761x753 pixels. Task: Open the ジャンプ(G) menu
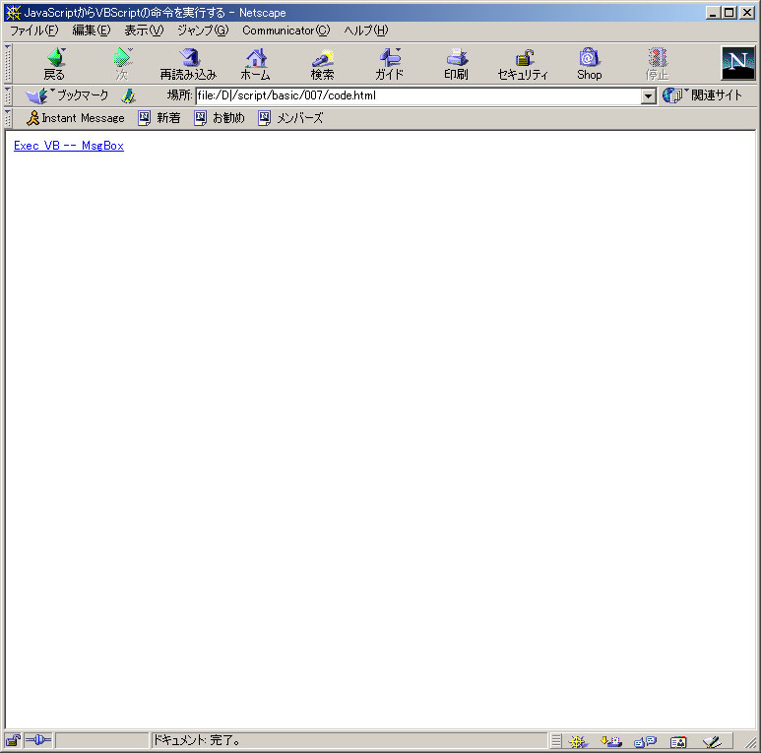(203, 31)
